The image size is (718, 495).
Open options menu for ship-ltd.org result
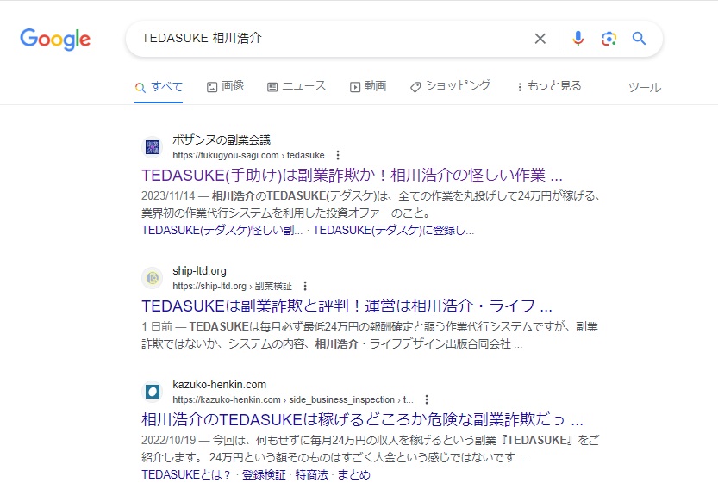(305, 286)
